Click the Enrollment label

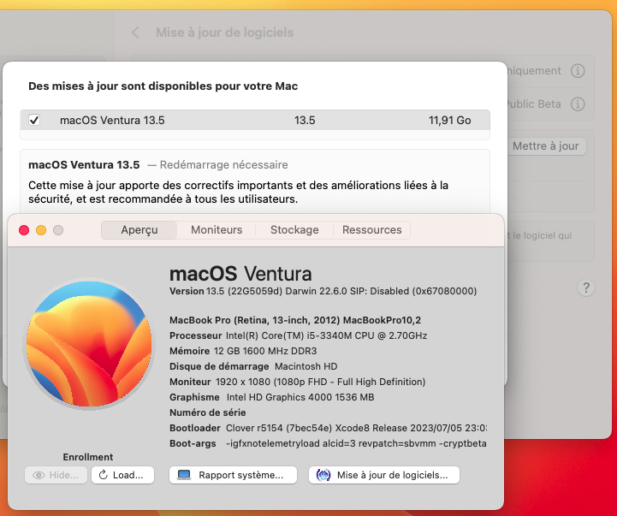(x=88, y=457)
